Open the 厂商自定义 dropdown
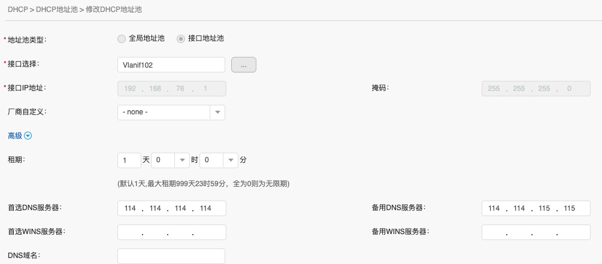602x264 pixels. pyautogui.click(x=171, y=112)
